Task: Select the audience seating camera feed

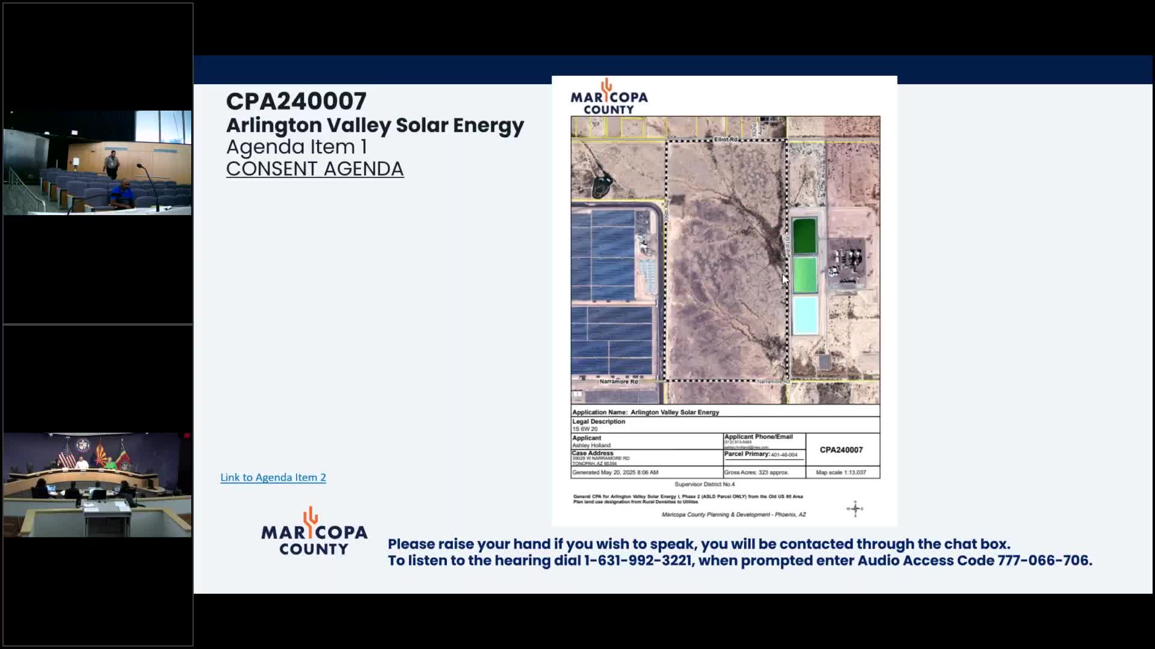Action: [97, 162]
